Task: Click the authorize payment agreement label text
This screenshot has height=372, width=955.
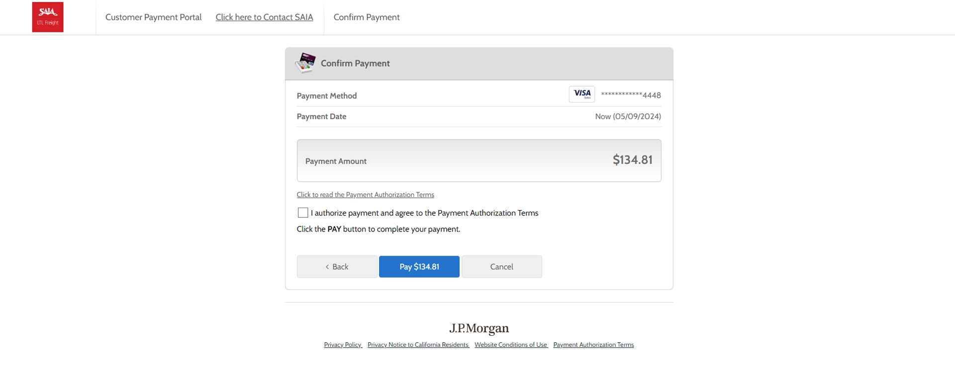Action: tap(424, 213)
